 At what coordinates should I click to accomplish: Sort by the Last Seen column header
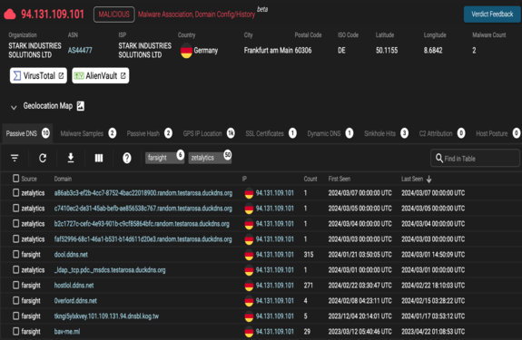tap(412, 179)
